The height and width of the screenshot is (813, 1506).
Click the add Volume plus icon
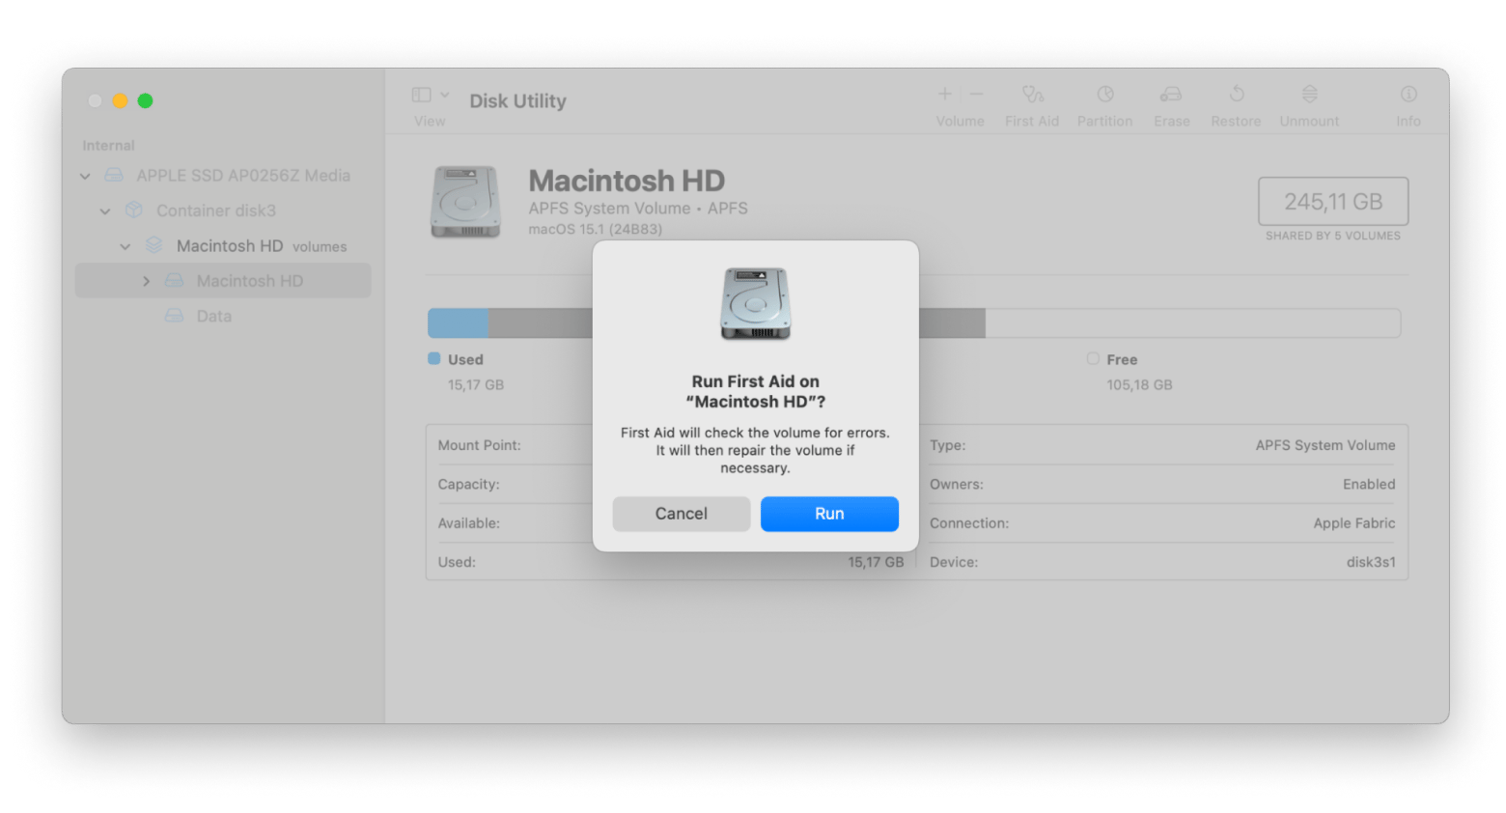coord(944,94)
